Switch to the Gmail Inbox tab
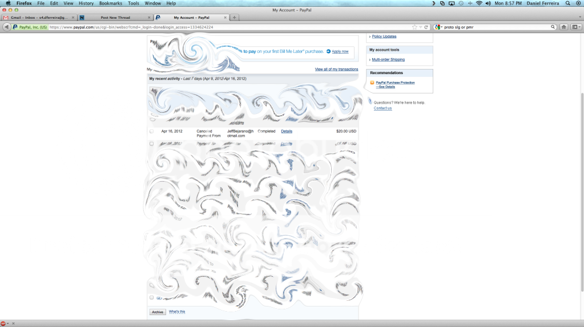Image resolution: width=584 pixels, height=327 pixels. 39,18
